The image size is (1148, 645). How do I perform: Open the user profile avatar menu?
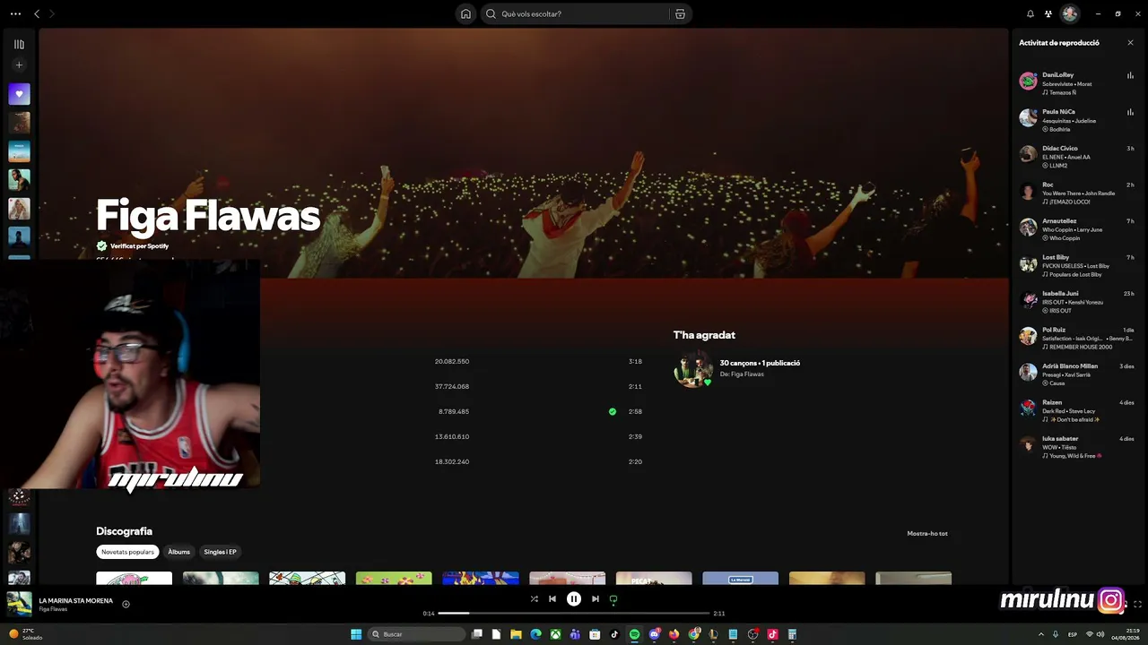(1069, 13)
